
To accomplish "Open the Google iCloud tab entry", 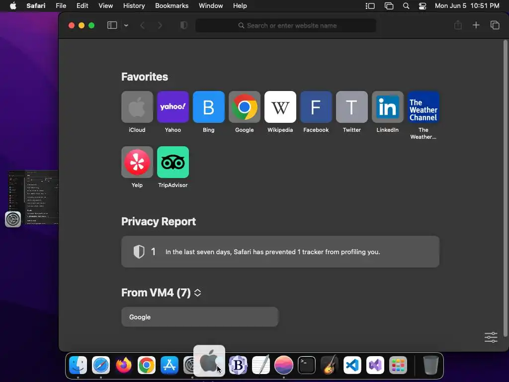I will point(200,317).
